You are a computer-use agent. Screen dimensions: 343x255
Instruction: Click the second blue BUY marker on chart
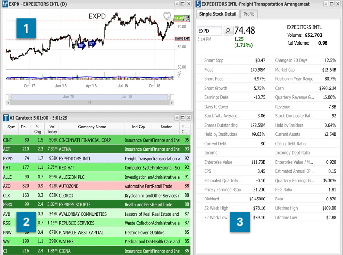click(x=92, y=44)
